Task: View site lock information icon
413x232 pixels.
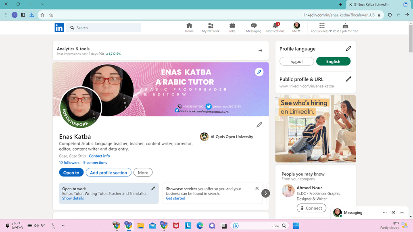Action: (379, 15)
